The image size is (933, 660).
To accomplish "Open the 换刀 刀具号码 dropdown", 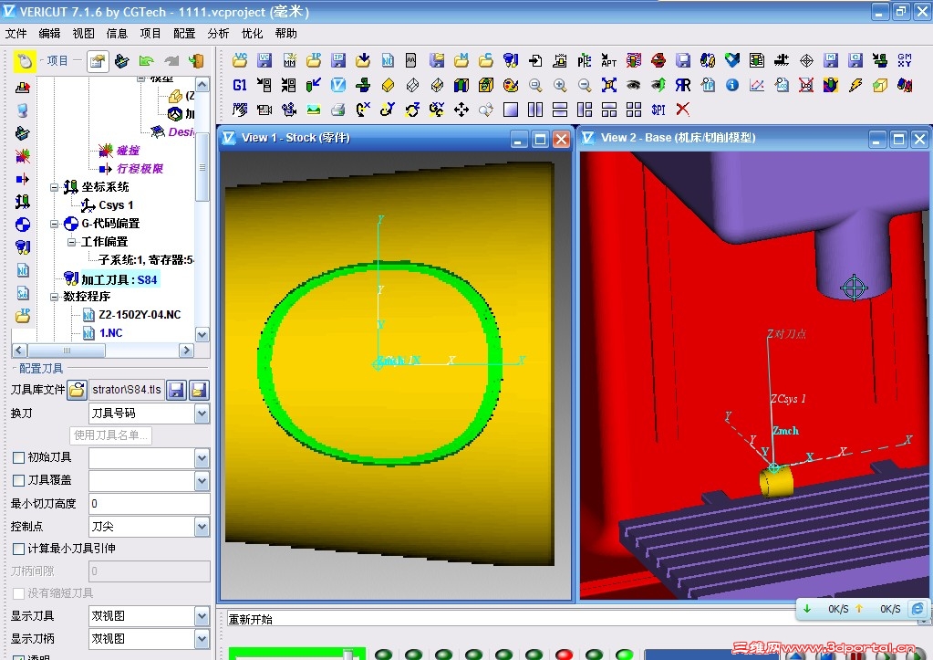I will click(x=202, y=414).
